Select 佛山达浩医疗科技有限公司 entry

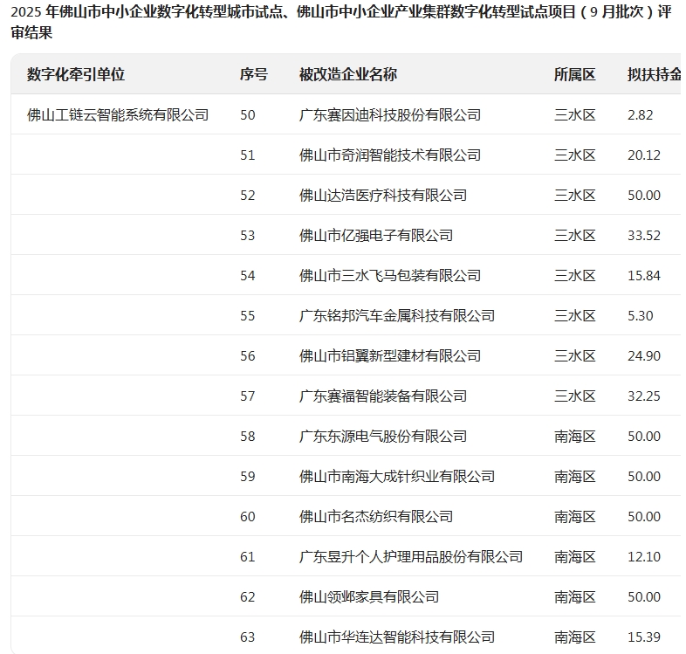(382, 195)
